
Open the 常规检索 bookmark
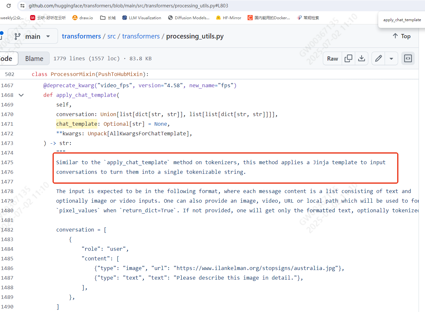308,18
